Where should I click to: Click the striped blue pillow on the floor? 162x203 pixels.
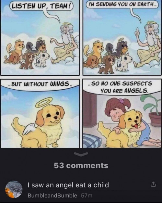point(92,140)
